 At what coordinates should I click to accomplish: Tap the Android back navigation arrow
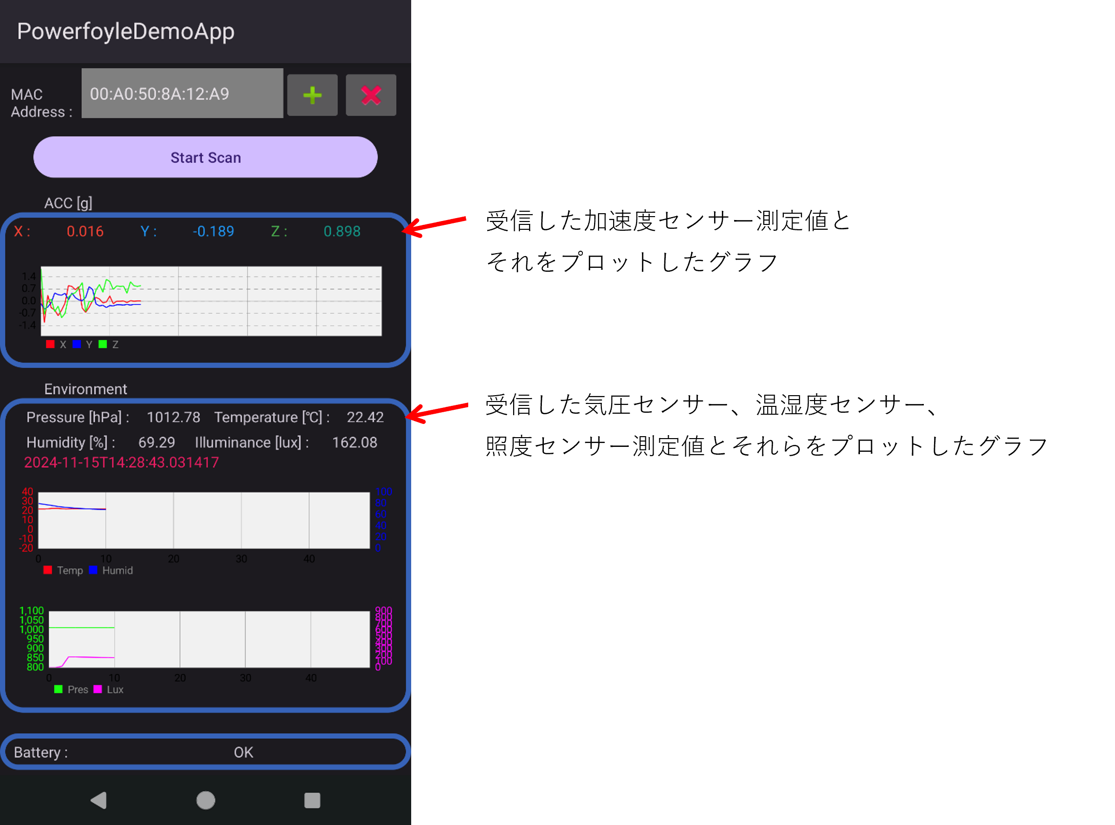tap(99, 800)
